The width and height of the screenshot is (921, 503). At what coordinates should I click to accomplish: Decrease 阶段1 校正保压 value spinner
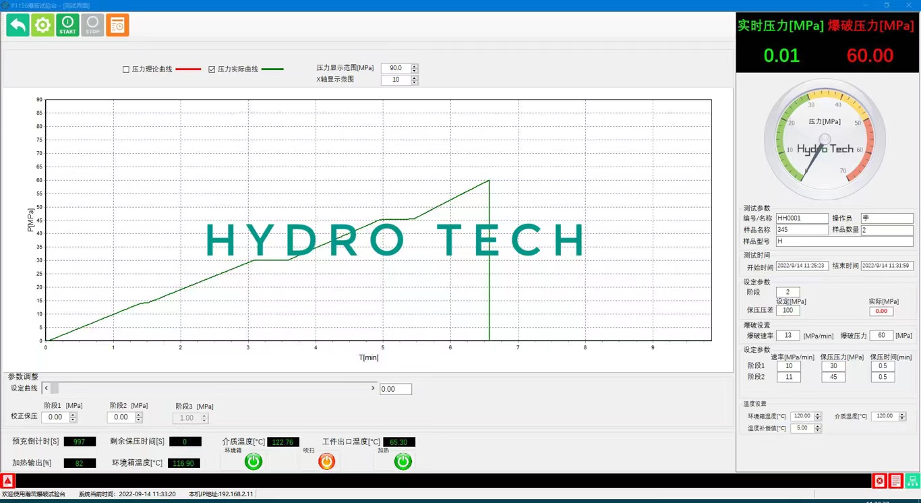[x=73, y=420]
